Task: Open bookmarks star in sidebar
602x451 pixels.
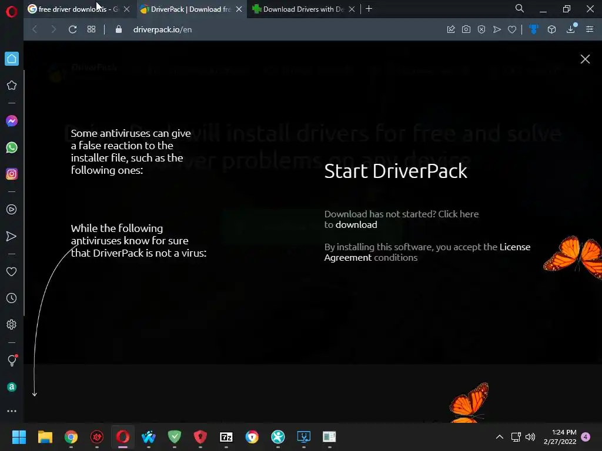Action: point(12,85)
